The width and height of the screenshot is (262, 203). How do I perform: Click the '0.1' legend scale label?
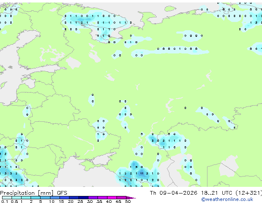point(5,201)
